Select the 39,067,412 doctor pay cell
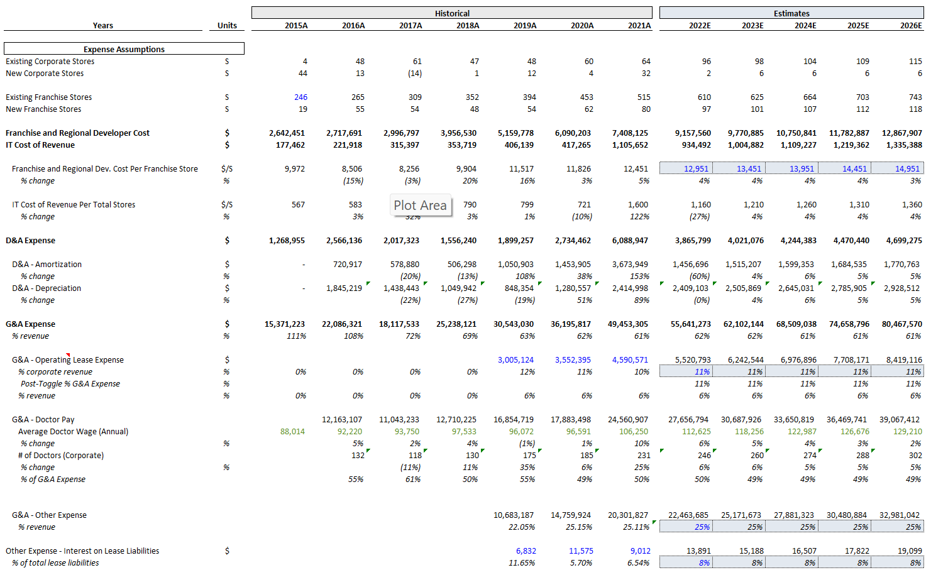This screenshot has width=926, height=570. pyautogui.click(x=900, y=419)
